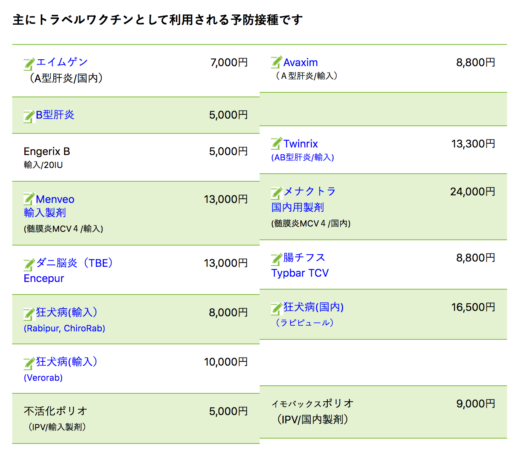Click the pencil icon beside メナクトラ
Image resolution: width=520 pixels, height=453 pixels.
point(277,193)
